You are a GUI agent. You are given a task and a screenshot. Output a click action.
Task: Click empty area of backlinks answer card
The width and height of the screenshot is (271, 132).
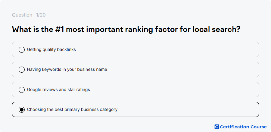tap(166, 49)
